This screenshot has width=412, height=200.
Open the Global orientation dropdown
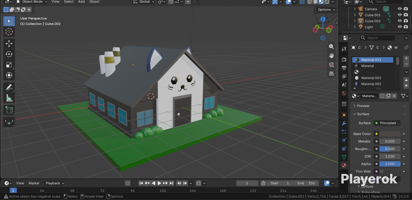(x=144, y=2)
